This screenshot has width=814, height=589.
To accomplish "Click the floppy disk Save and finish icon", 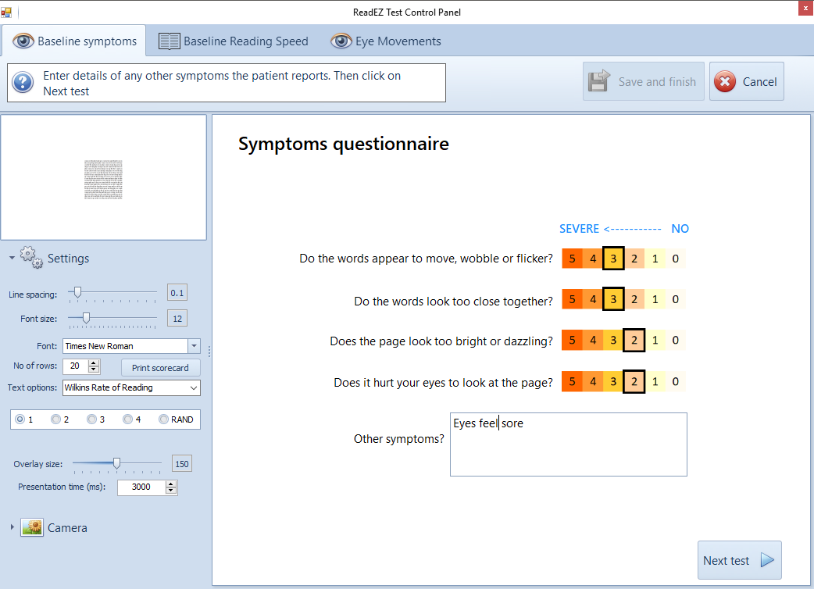I will [x=600, y=81].
